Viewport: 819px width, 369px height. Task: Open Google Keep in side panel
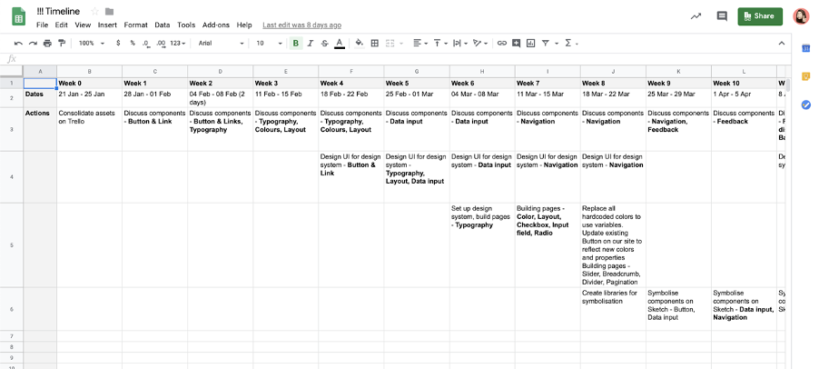(x=805, y=76)
